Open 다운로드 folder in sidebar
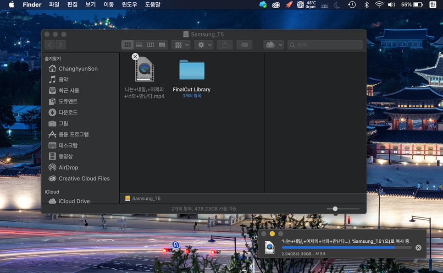Screen dimensions: 443x273 pyautogui.click(x=63, y=112)
